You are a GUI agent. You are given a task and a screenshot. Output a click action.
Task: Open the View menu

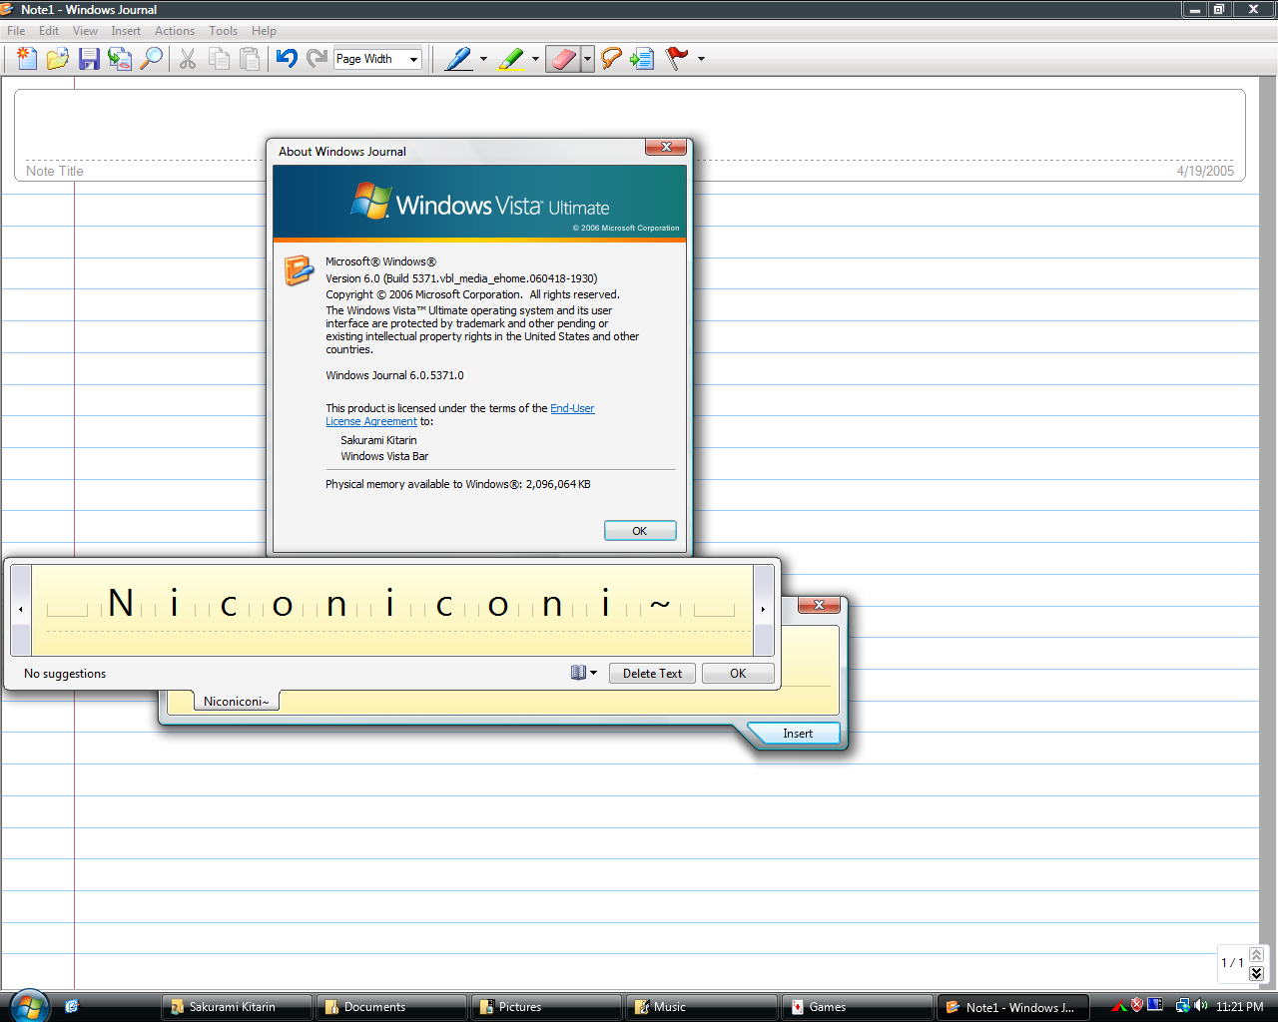pyautogui.click(x=85, y=31)
